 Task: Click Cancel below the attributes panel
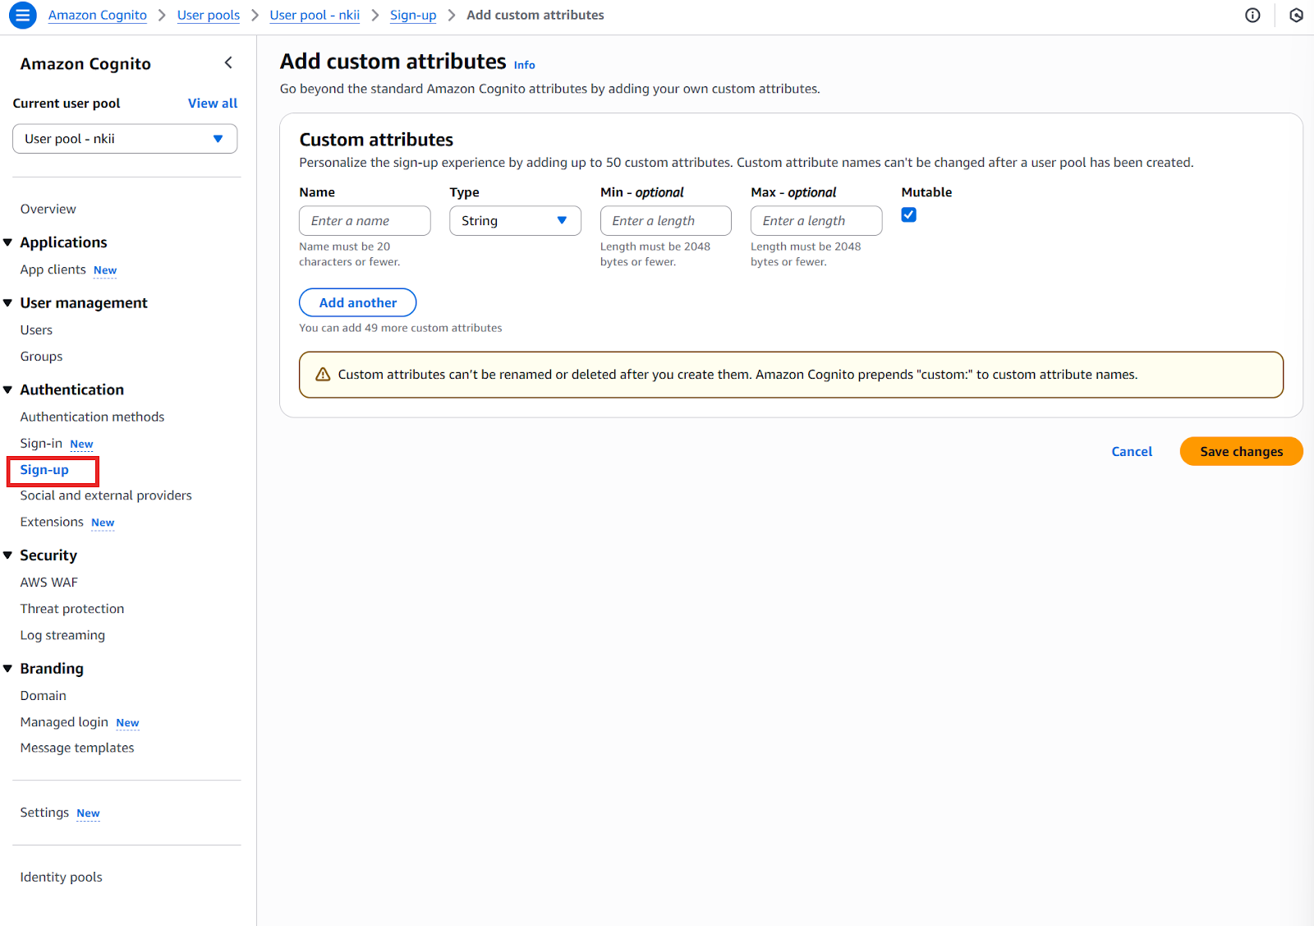[x=1131, y=451]
